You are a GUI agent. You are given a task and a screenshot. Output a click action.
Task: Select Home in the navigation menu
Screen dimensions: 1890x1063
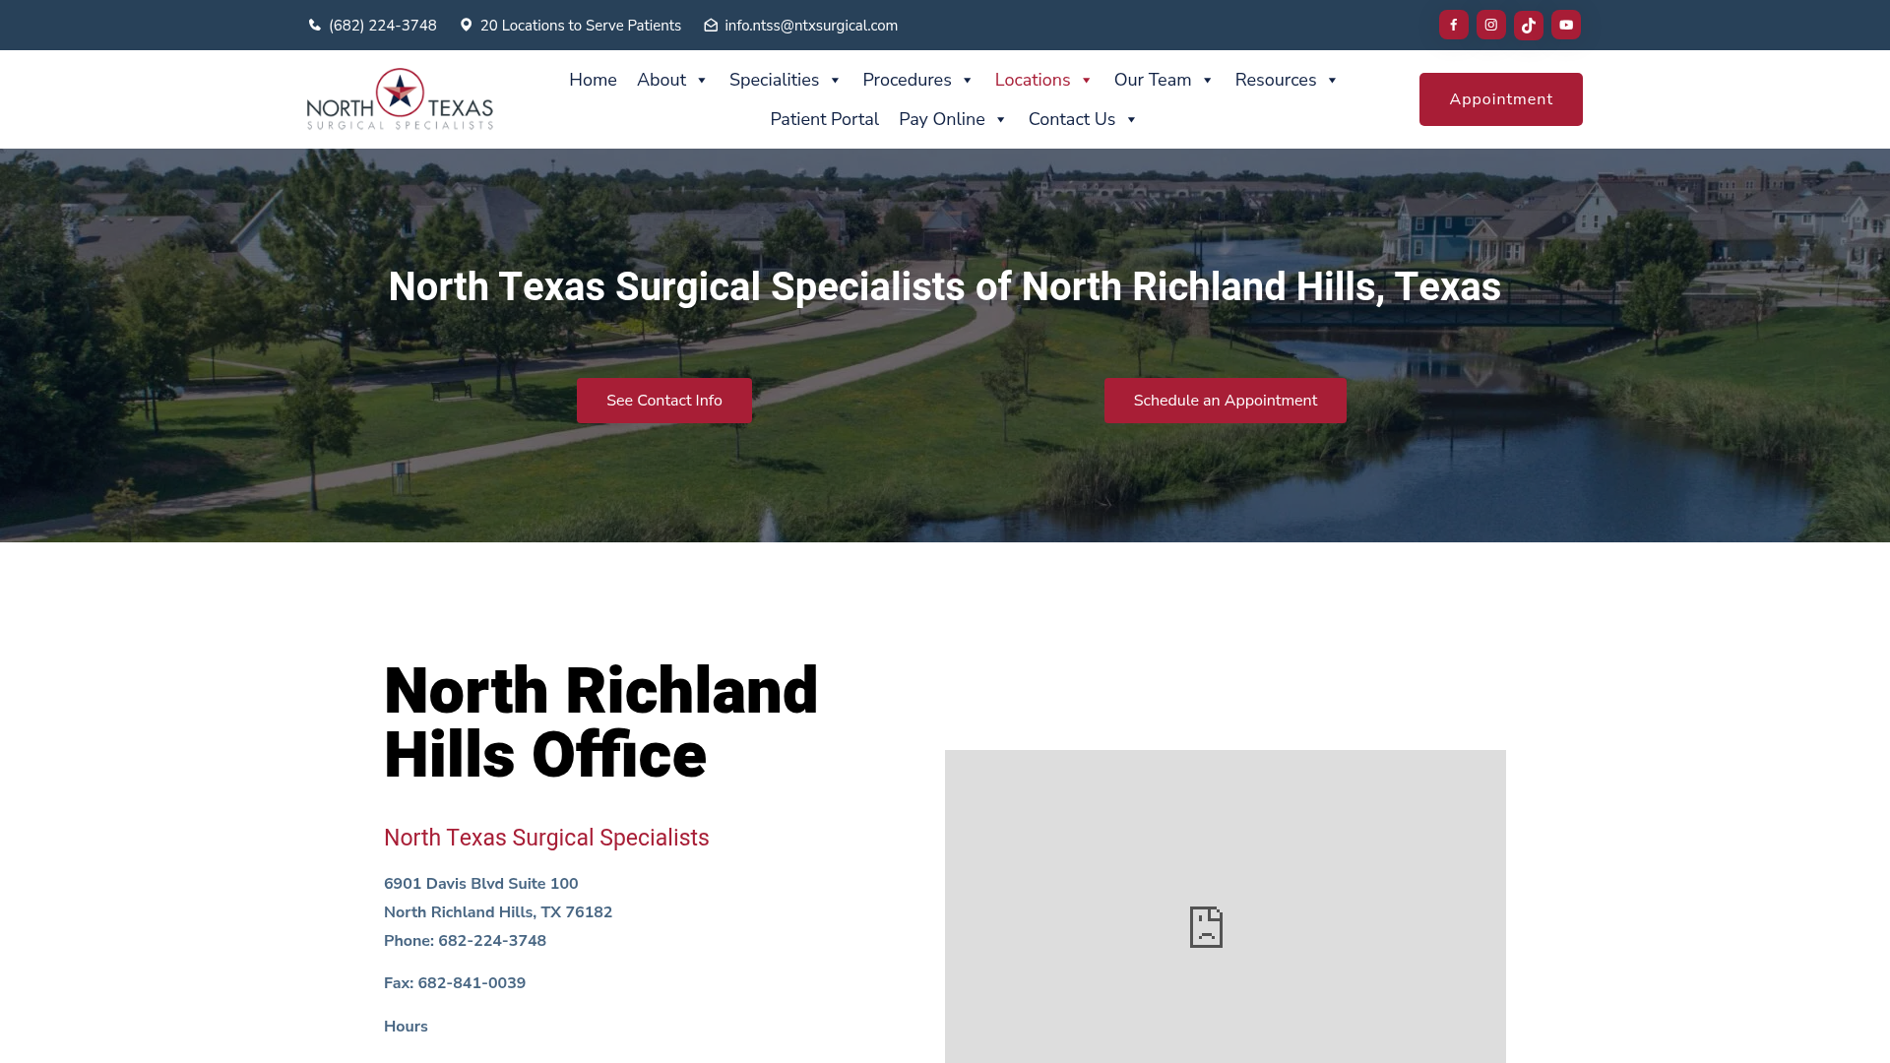pos(592,80)
